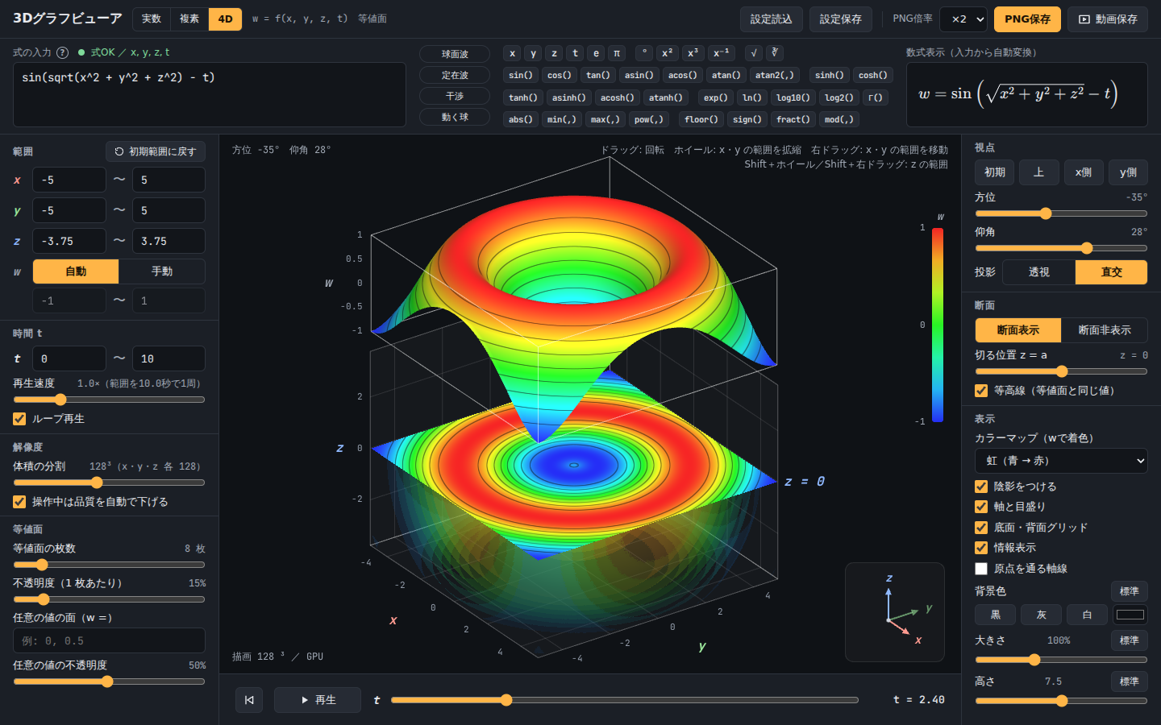Screen dimensions: 1161x725
Task: Select 直交 orthographic projection
Action: click(1112, 272)
